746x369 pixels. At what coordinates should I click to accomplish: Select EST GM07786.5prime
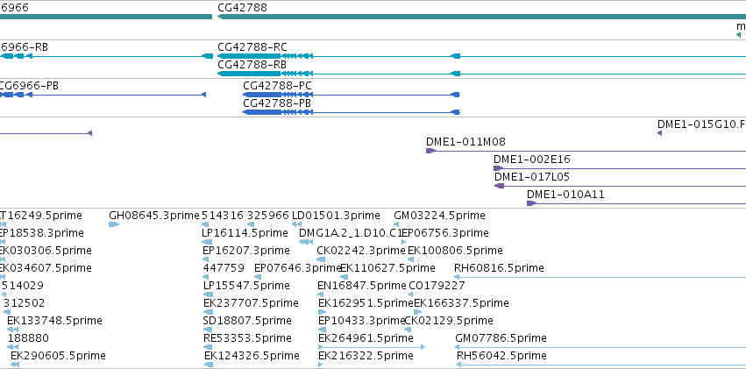(x=501, y=338)
